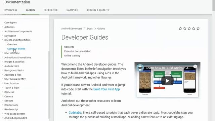Viewport: 215px width, 121px height.
Task: Open the video title Learn how to Build Android
Action: (x=168, y=68)
